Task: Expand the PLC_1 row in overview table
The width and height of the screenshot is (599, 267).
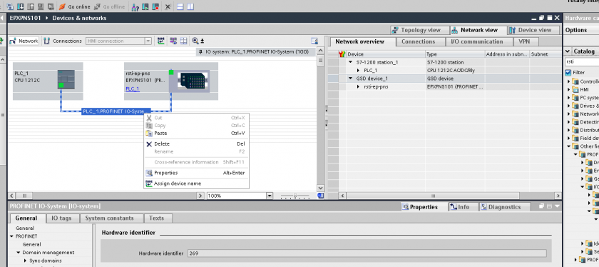Action: 358,71
